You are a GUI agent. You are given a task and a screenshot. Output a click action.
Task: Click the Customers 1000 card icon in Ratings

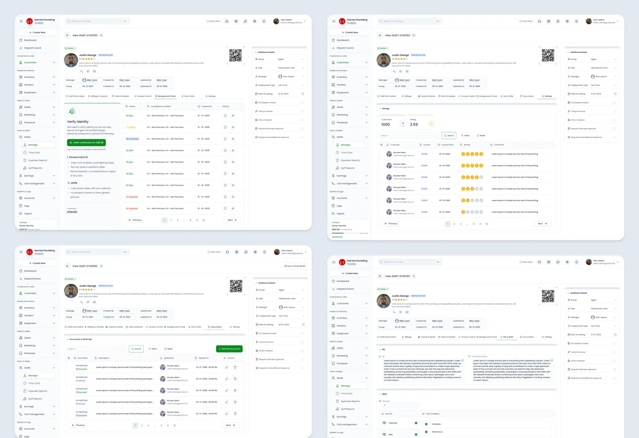[x=402, y=123]
